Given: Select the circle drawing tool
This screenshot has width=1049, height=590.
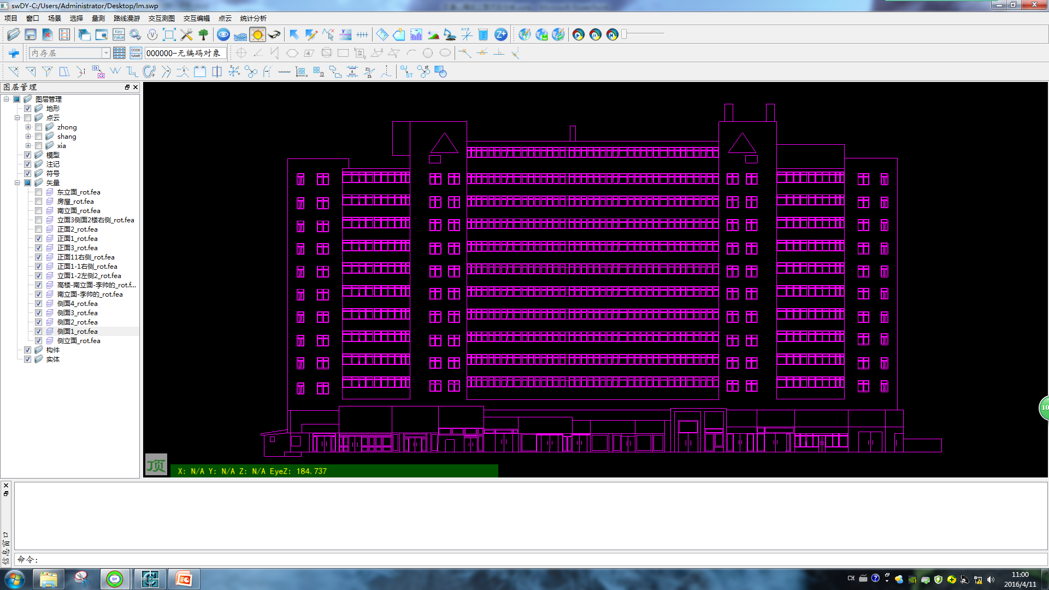Looking at the screenshot, I should point(428,53).
